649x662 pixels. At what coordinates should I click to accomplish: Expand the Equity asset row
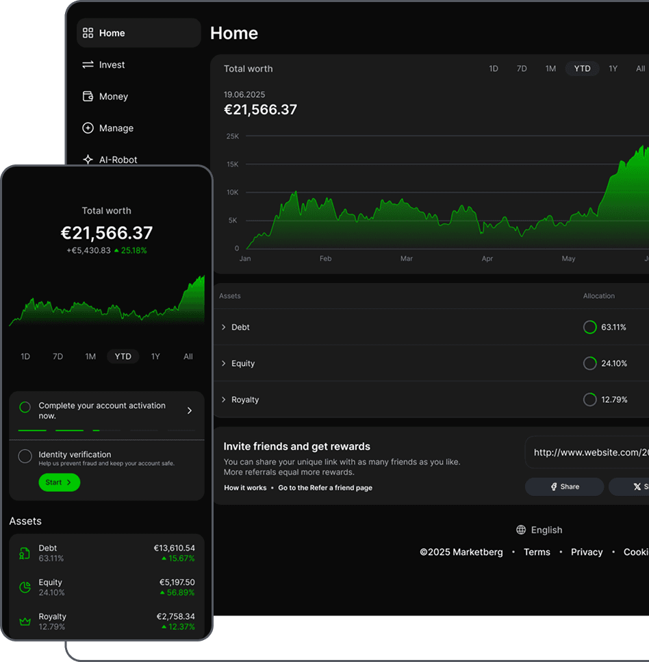click(224, 363)
